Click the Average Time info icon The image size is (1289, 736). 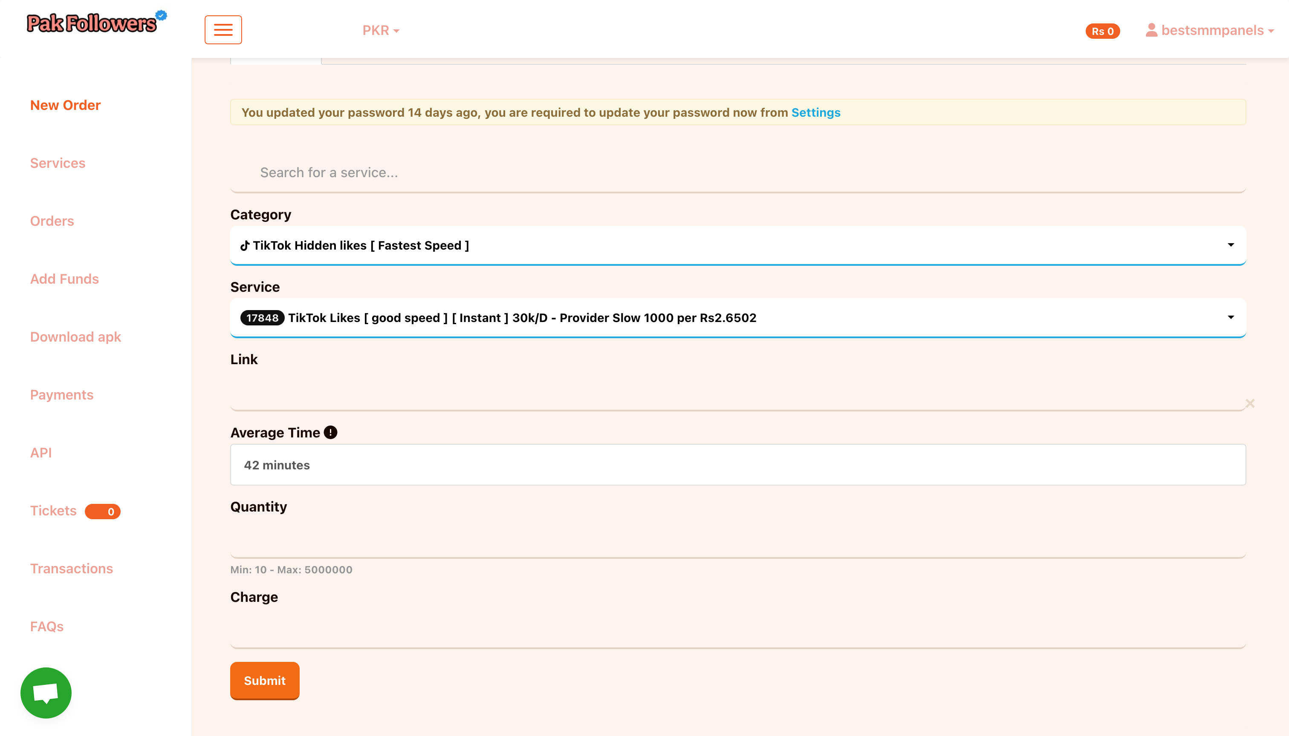(330, 432)
